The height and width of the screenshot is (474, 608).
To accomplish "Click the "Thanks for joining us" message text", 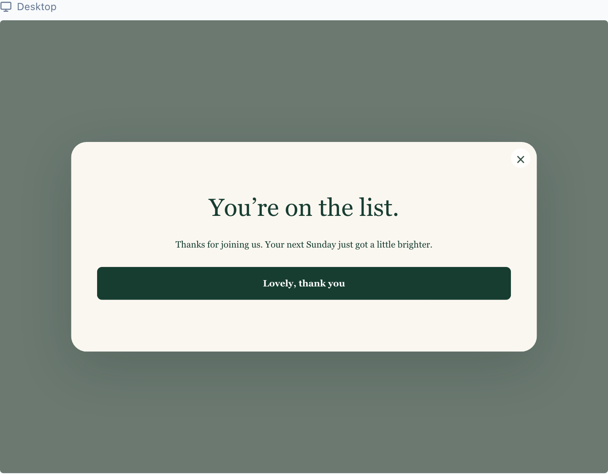I will 304,245.
